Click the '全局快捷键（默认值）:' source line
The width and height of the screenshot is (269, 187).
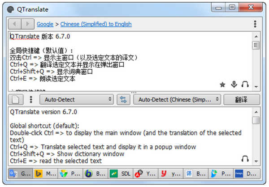pos(41,51)
